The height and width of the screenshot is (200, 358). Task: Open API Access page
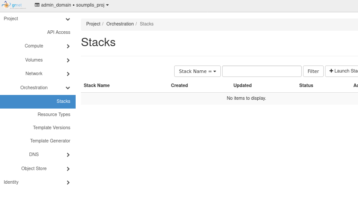(x=58, y=33)
